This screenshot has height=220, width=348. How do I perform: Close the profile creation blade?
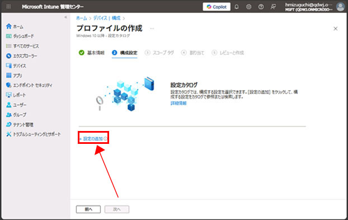(336, 29)
